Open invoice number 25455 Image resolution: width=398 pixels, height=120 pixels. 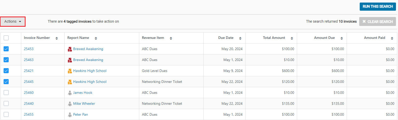(x=29, y=114)
